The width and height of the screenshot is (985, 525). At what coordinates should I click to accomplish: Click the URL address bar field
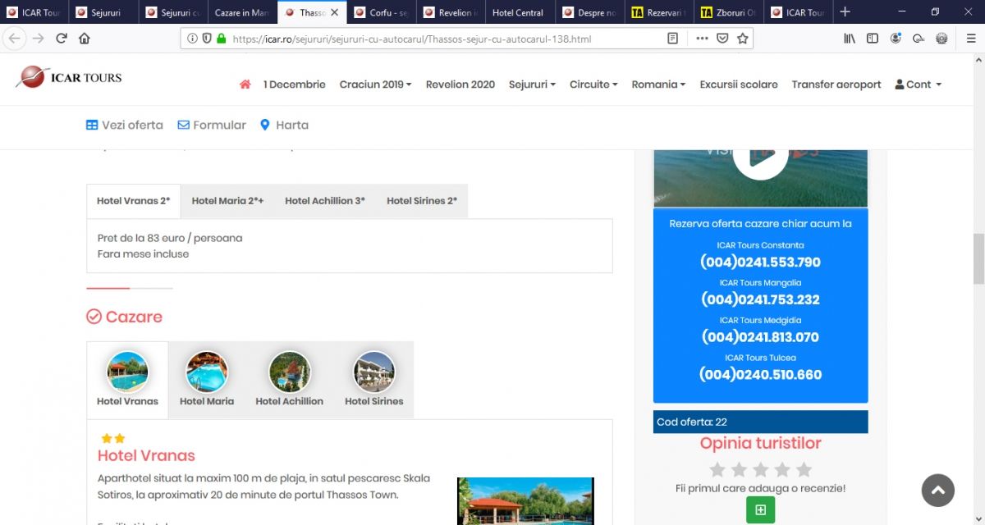(x=443, y=39)
